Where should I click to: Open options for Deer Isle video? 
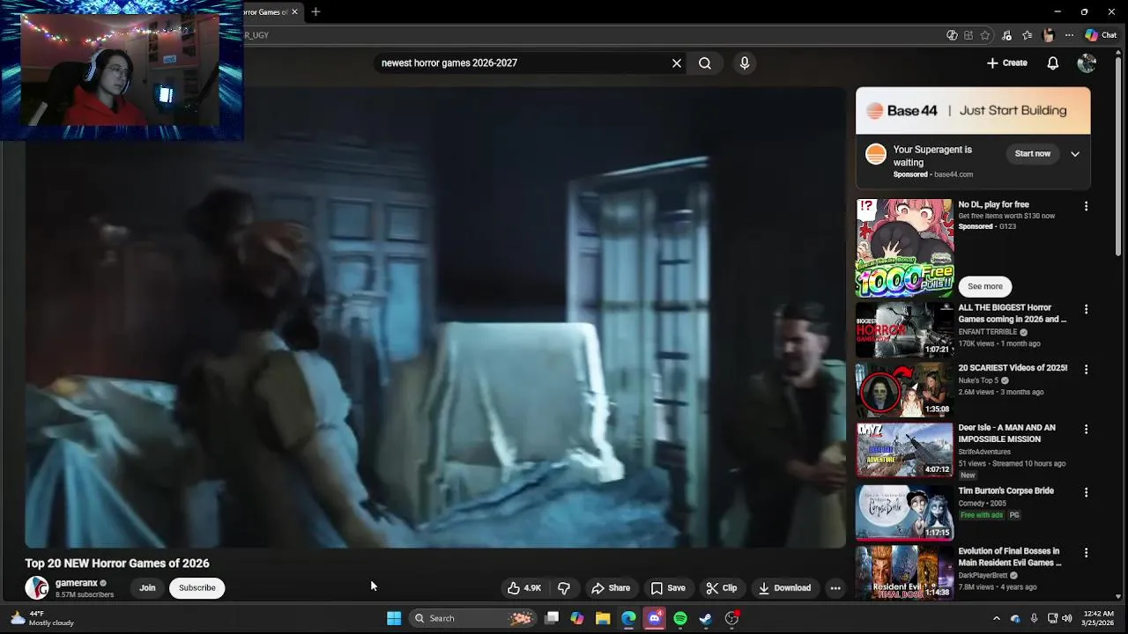(x=1086, y=429)
